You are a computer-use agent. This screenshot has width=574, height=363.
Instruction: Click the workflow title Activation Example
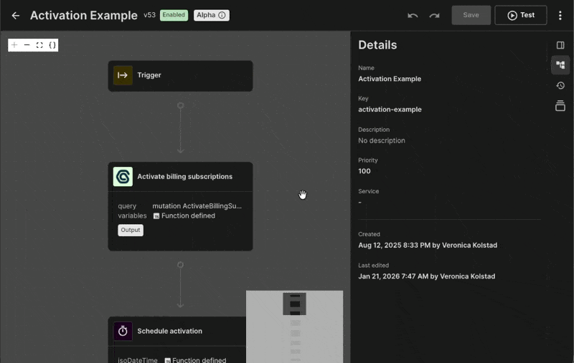(x=84, y=15)
